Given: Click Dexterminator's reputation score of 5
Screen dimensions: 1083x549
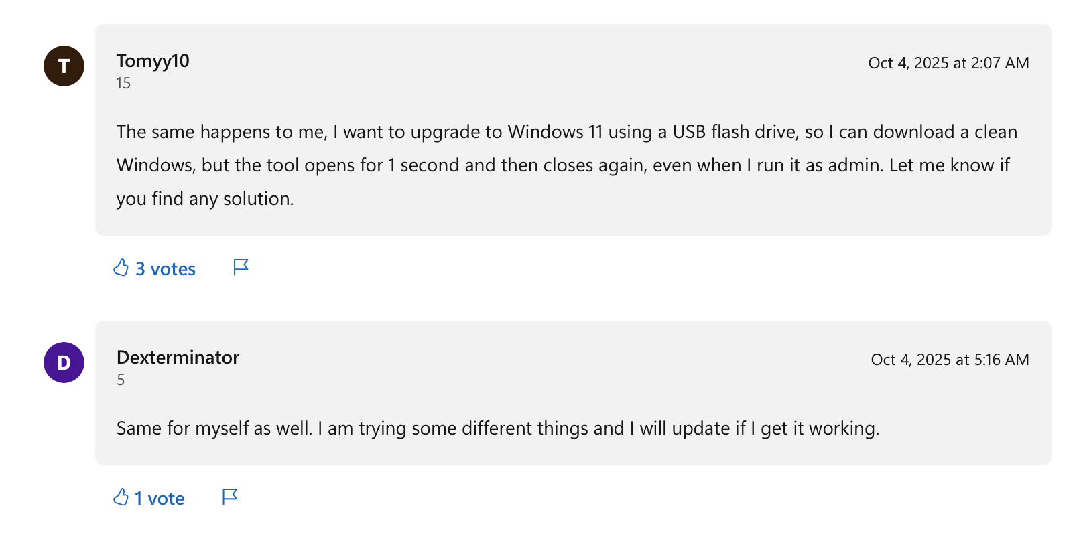Looking at the screenshot, I should pos(121,380).
